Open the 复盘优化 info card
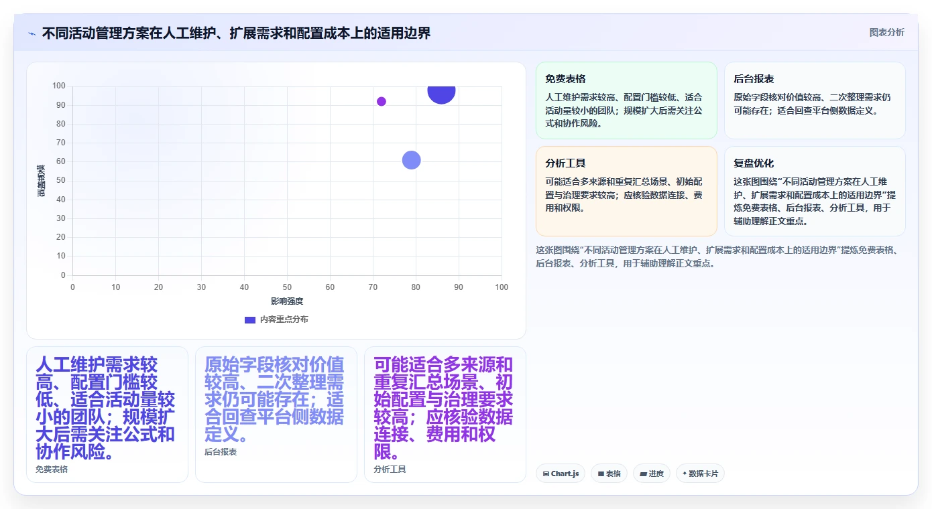 point(815,191)
